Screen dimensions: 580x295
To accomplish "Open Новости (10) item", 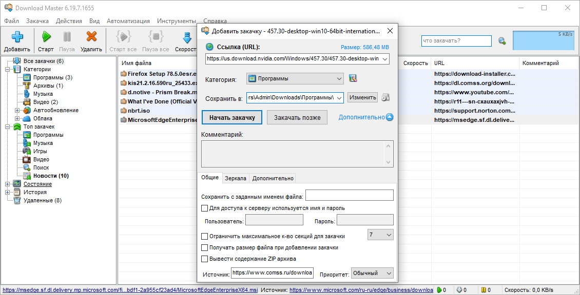I will tap(51, 176).
